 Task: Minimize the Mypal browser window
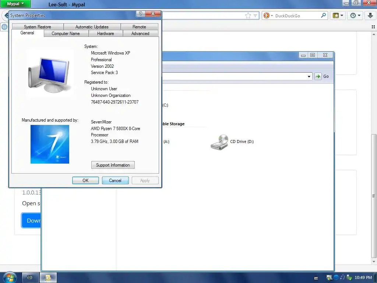point(346,3)
